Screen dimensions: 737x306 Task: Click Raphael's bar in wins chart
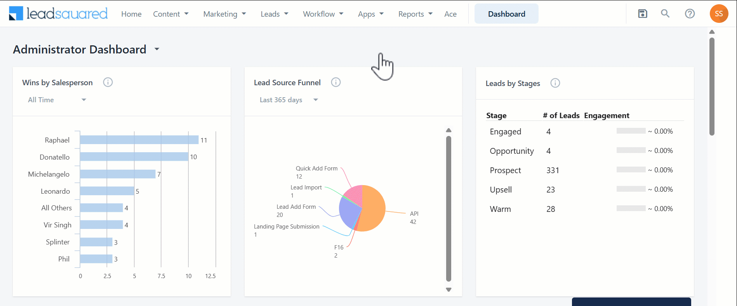point(139,140)
